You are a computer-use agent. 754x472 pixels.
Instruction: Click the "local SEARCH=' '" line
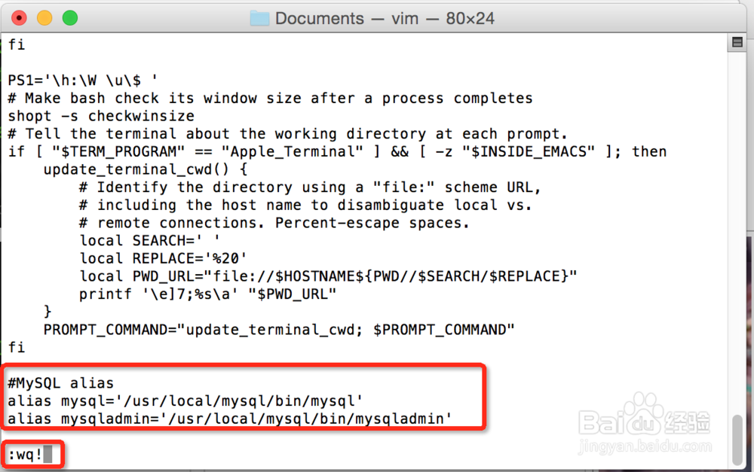tap(149, 241)
